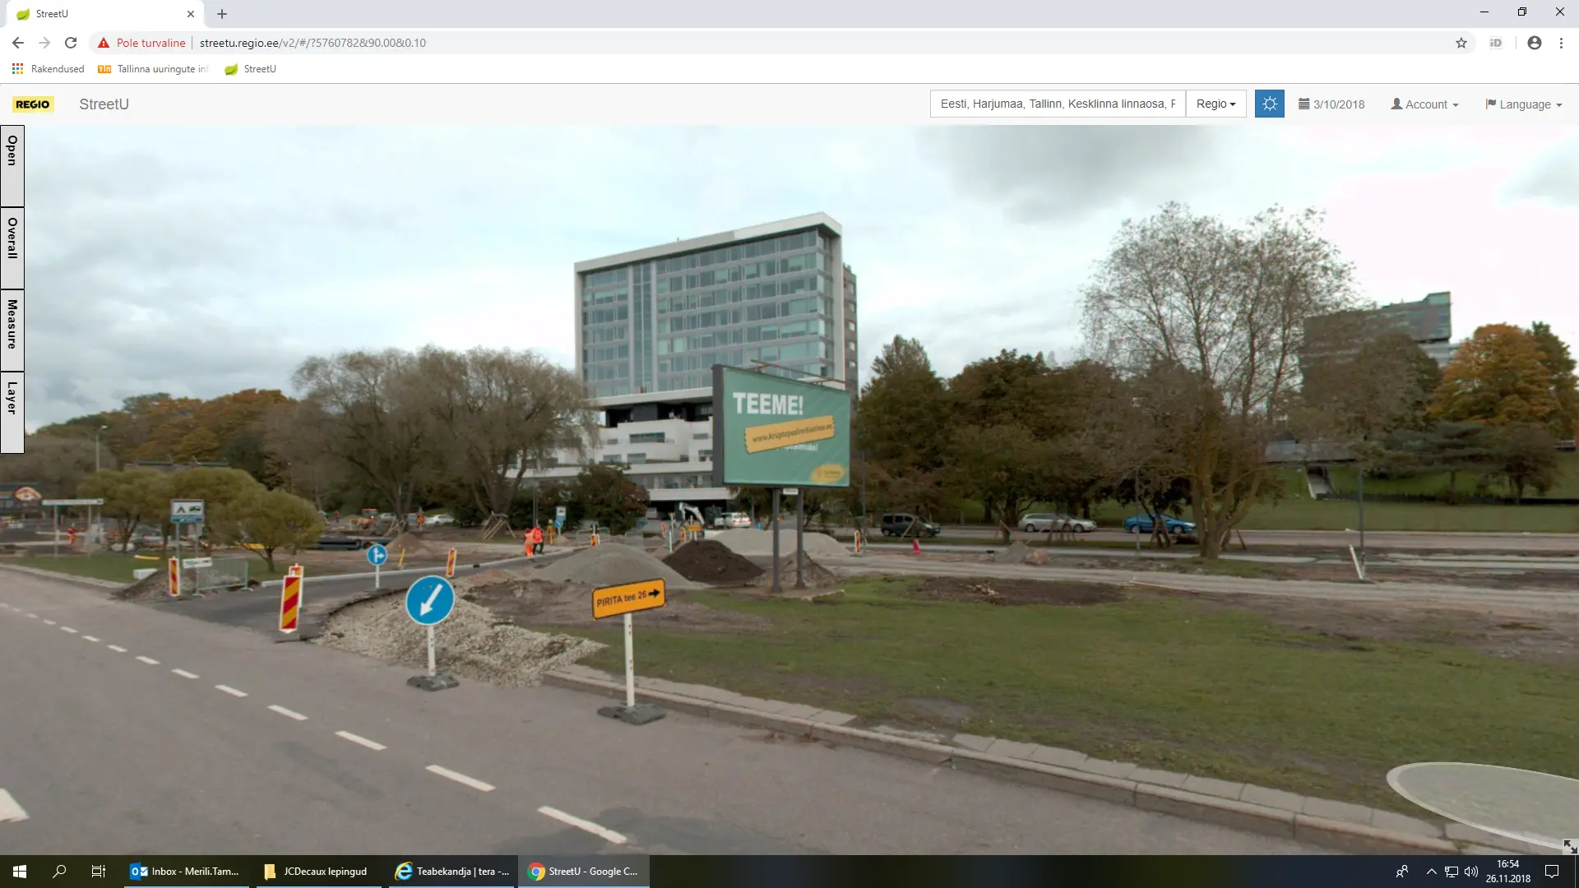Image resolution: width=1579 pixels, height=888 pixels.
Task: Reload the page with refresh icon
Action: (x=71, y=43)
